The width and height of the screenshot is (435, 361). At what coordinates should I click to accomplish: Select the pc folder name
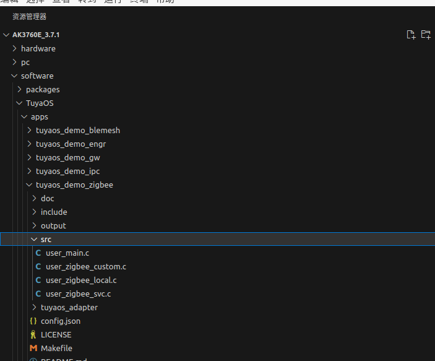pos(25,63)
